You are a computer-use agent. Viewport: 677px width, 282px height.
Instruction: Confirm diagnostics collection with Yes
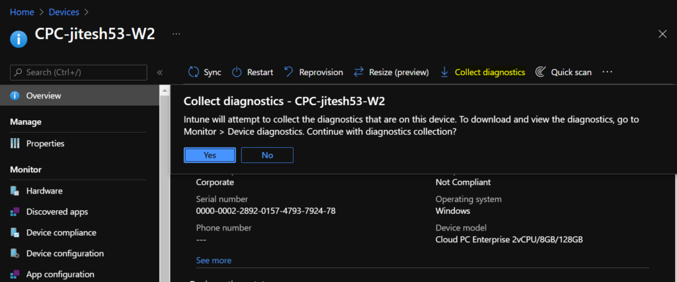210,155
